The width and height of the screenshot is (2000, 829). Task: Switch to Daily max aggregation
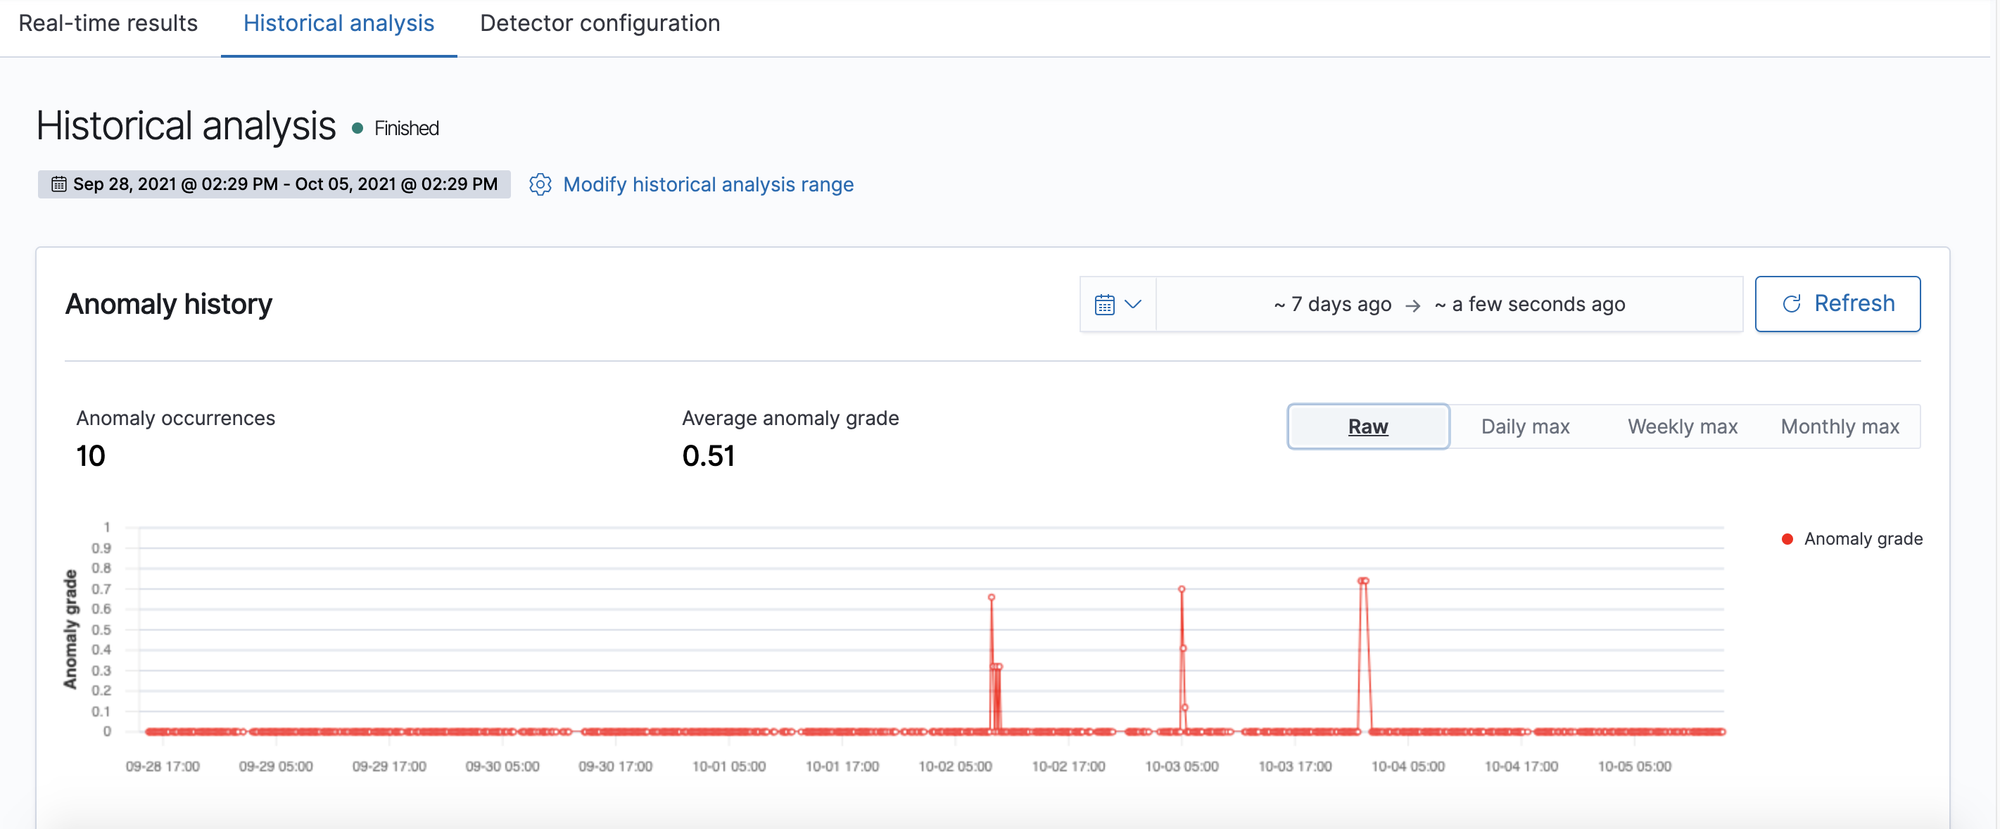[x=1525, y=426]
